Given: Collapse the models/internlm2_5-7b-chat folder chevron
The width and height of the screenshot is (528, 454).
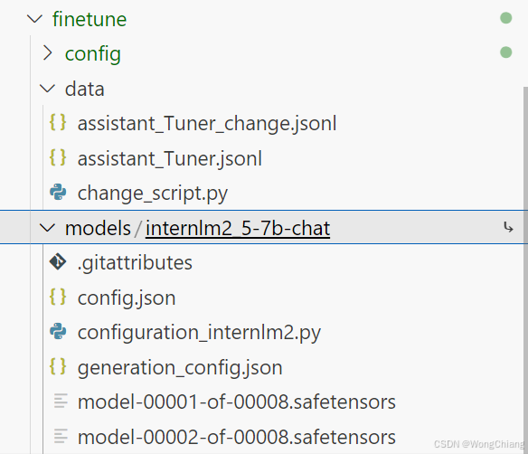Looking at the screenshot, I should coord(47,228).
